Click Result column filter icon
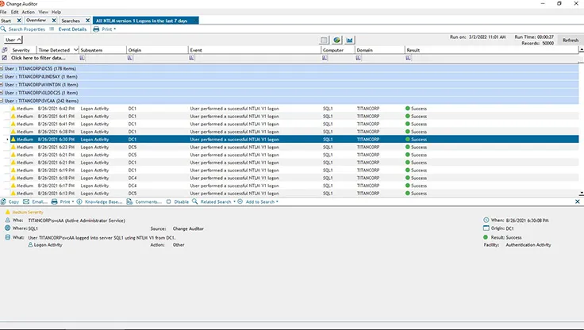This screenshot has height=330, width=584. 408,58
